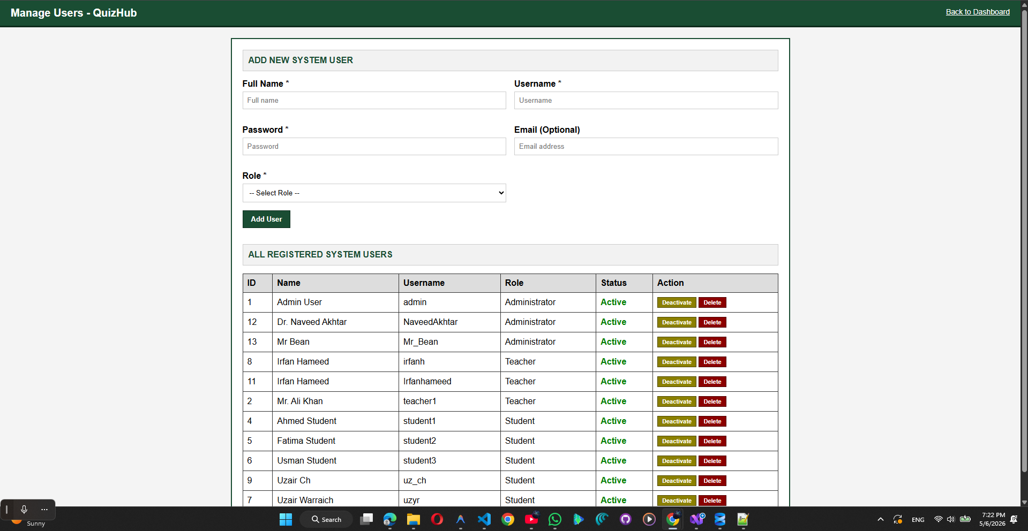Screen dimensions: 1028x531
Task: Open notifications bell icon
Action: point(1014,519)
